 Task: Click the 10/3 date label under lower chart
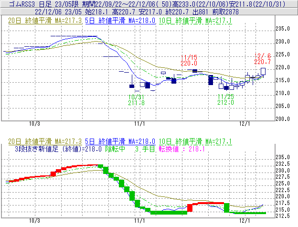coord(34,220)
